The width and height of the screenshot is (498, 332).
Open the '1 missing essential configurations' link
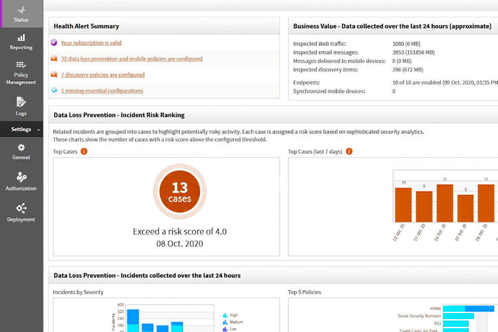pos(102,91)
